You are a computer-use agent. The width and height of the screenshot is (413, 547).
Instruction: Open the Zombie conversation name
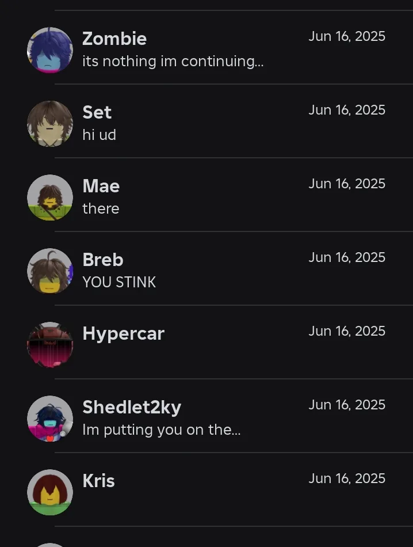tap(114, 39)
